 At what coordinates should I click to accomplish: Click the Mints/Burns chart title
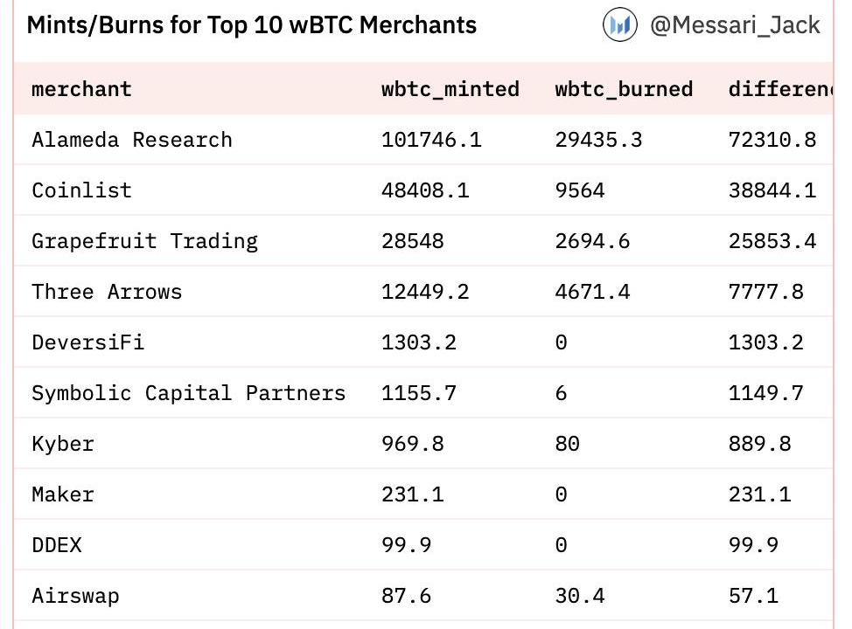252,25
